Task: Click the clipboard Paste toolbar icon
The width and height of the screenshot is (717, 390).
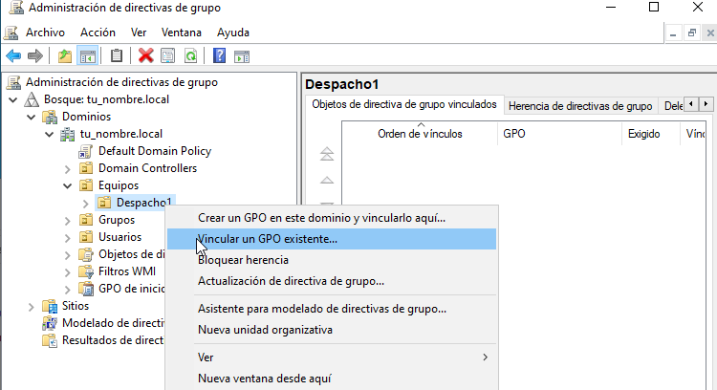Action: (x=117, y=56)
